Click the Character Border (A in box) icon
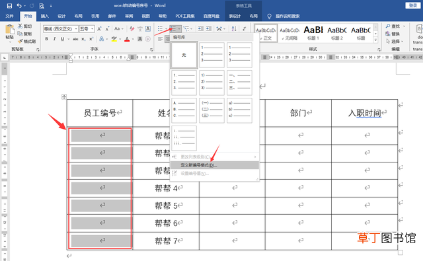The height and width of the screenshot is (261, 423). coord(148,29)
